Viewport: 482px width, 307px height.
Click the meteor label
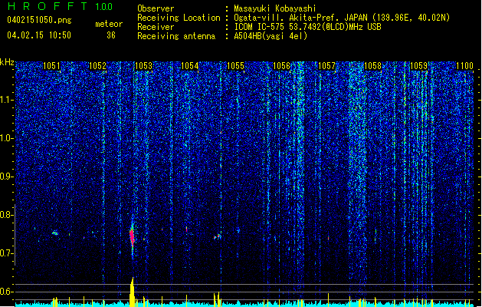click(x=109, y=24)
